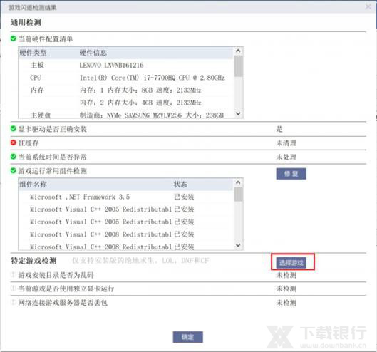Select Intel Core i7-7700HQ CPU value
The height and width of the screenshot is (352, 377).
[153, 78]
